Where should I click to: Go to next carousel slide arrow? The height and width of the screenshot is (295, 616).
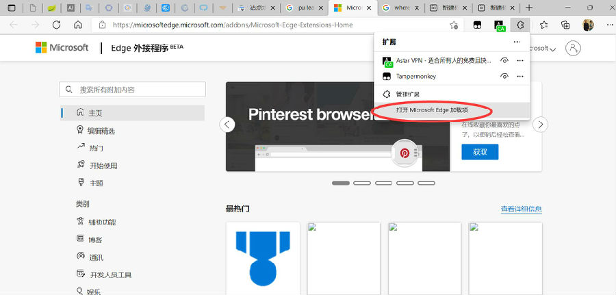click(x=540, y=125)
